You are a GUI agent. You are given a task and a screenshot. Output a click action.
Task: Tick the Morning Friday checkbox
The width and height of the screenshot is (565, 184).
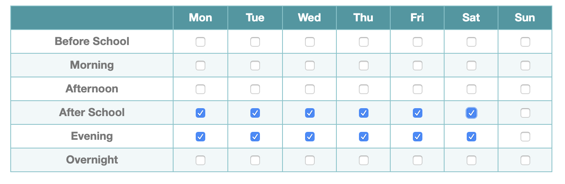coord(418,65)
